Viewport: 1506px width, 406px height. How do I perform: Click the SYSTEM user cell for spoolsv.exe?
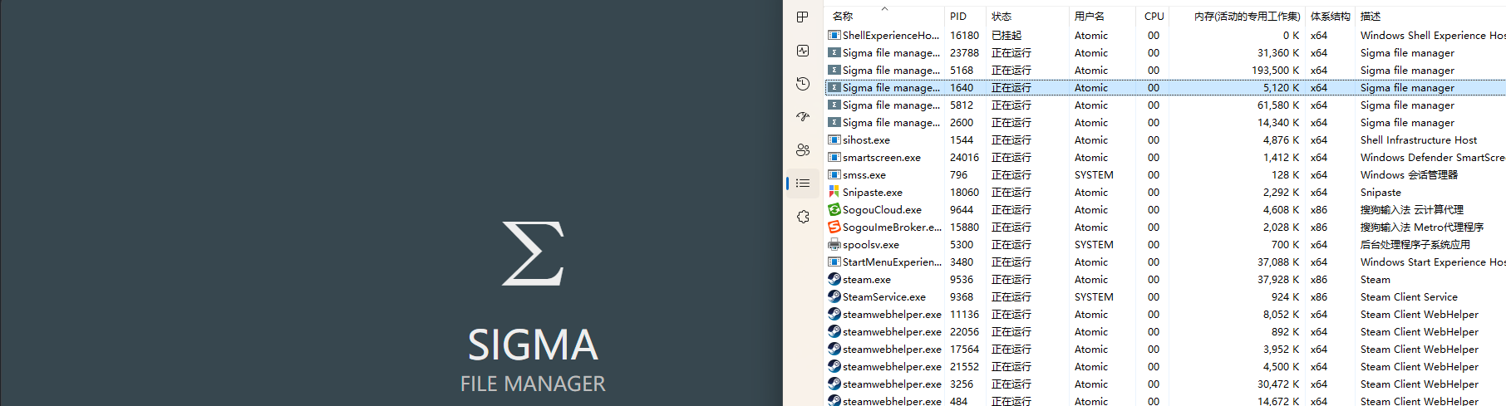click(x=1094, y=244)
